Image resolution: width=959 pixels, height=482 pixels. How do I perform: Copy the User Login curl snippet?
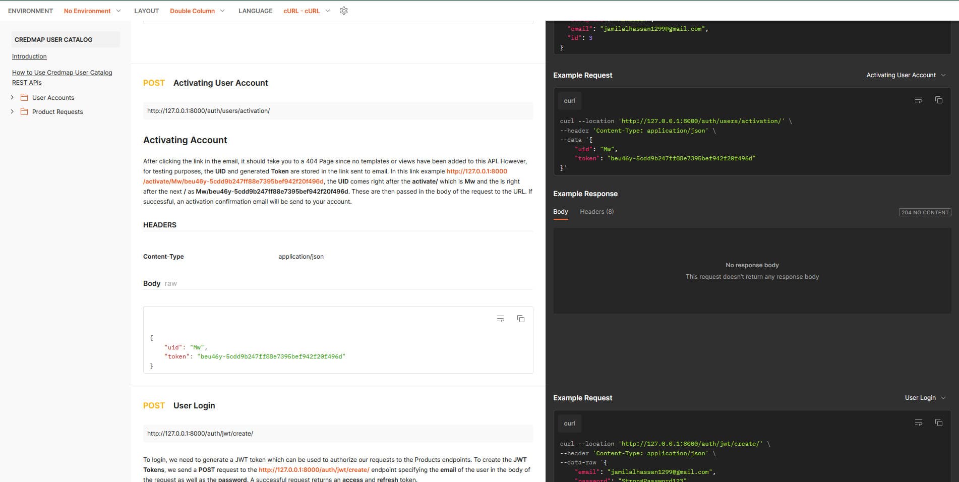point(938,423)
